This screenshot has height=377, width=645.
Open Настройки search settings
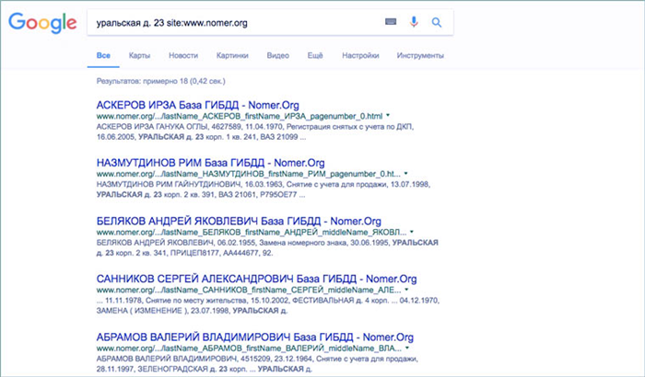coord(360,55)
